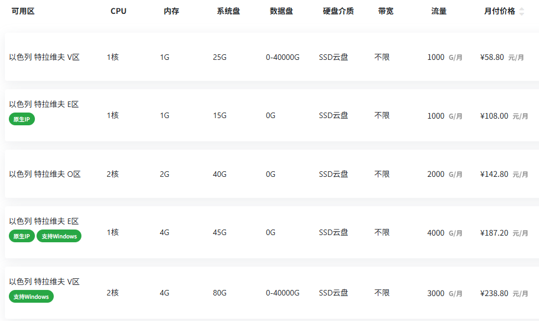Open the 以色列 特拉维夫 O区 plan
539x321 pixels.
point(45,174)
